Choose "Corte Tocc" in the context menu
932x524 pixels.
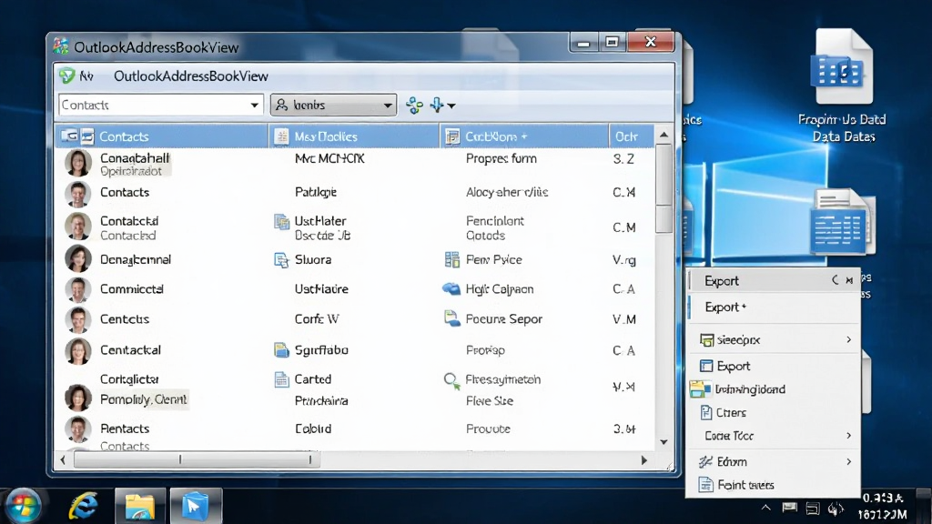tap(774, 436)
